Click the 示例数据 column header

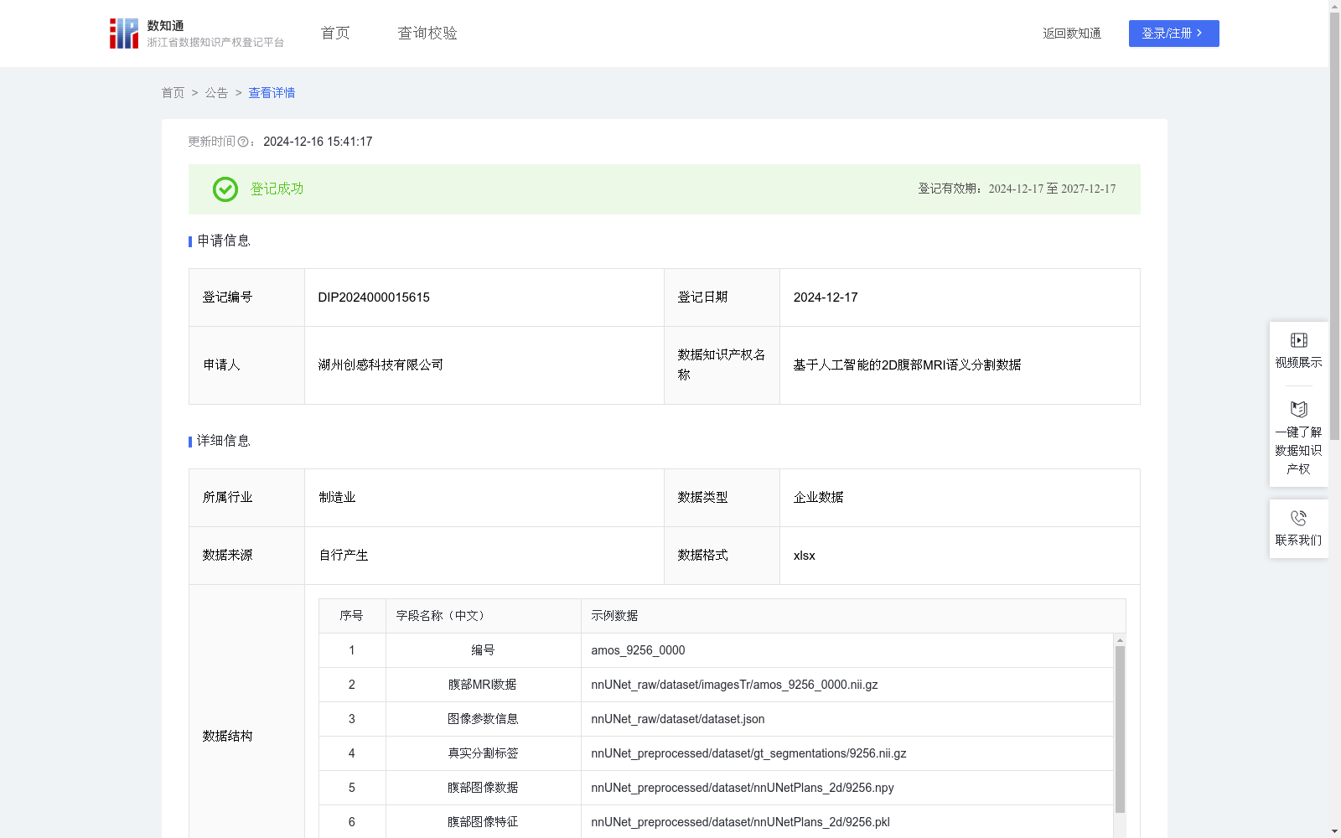[x=853, y=616]
